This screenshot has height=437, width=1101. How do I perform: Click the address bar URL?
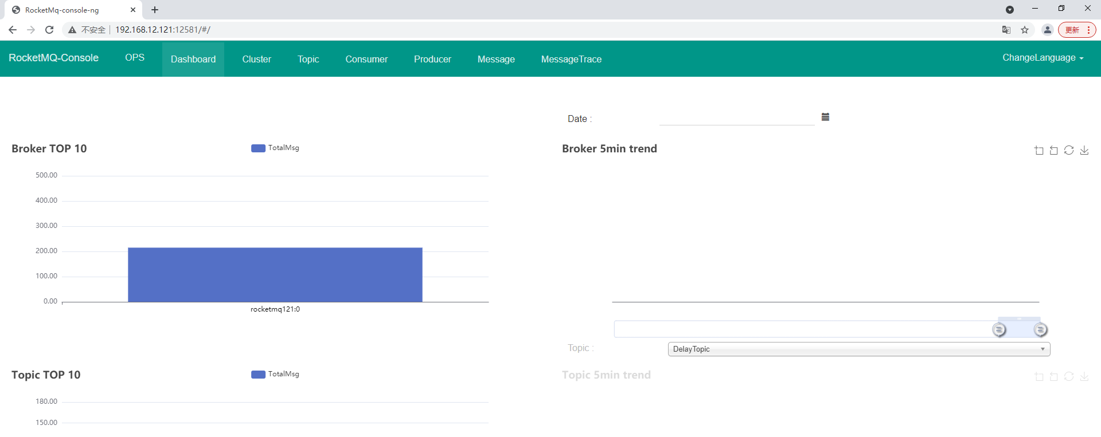point(163,30)
